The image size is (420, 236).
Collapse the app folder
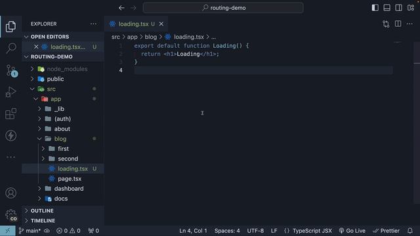point(63,99)
